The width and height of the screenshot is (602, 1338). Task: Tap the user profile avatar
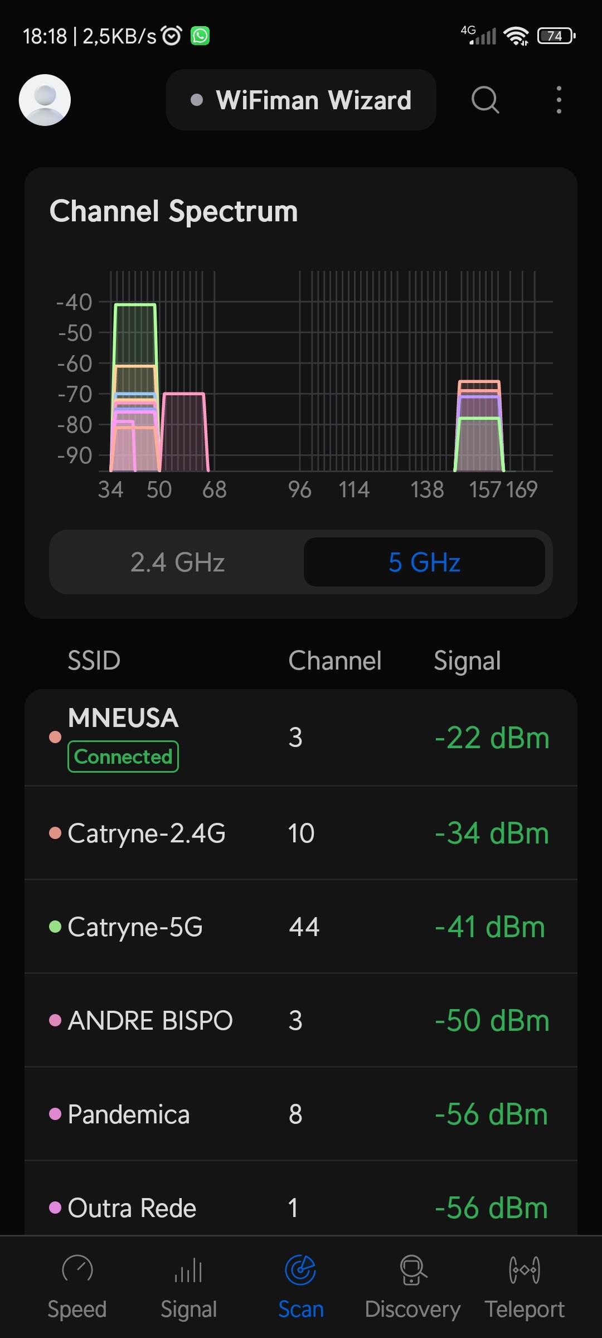pos(45,100)
